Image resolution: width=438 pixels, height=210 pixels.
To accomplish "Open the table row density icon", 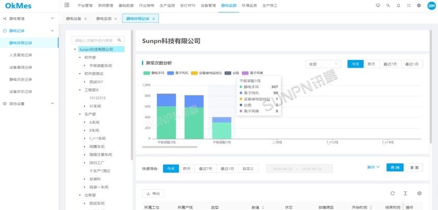I will 405,193.
